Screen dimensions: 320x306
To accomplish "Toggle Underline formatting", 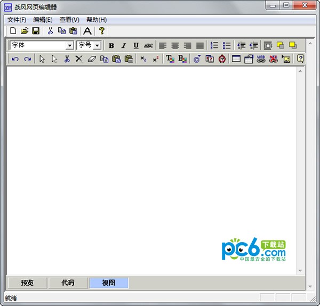I will (x=136, y=46).
